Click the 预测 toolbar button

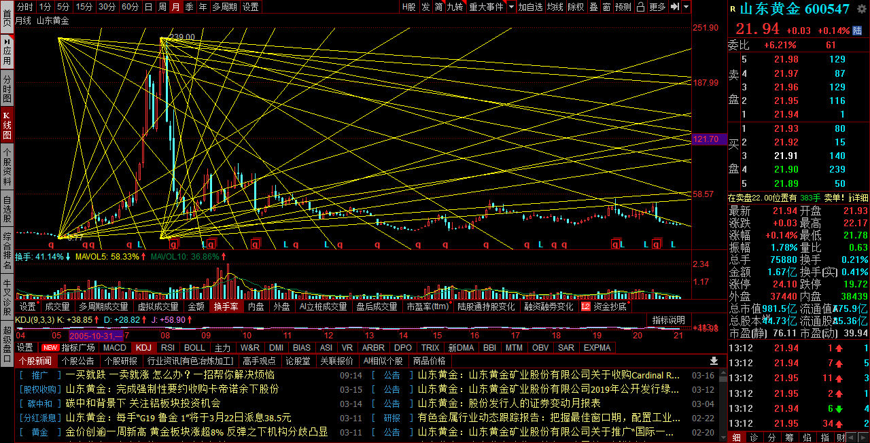[x=623, y=7]
